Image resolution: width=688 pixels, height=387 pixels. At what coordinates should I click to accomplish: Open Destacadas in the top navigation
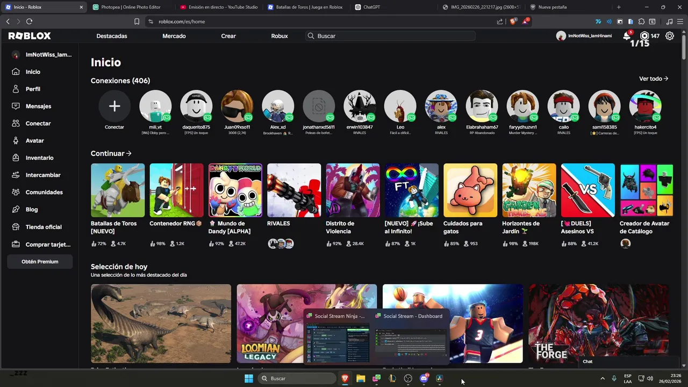click(x=112, y=36)
